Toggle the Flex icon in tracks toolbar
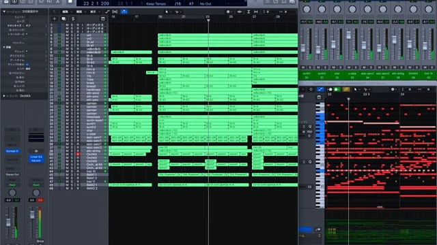 coord(115,12)
